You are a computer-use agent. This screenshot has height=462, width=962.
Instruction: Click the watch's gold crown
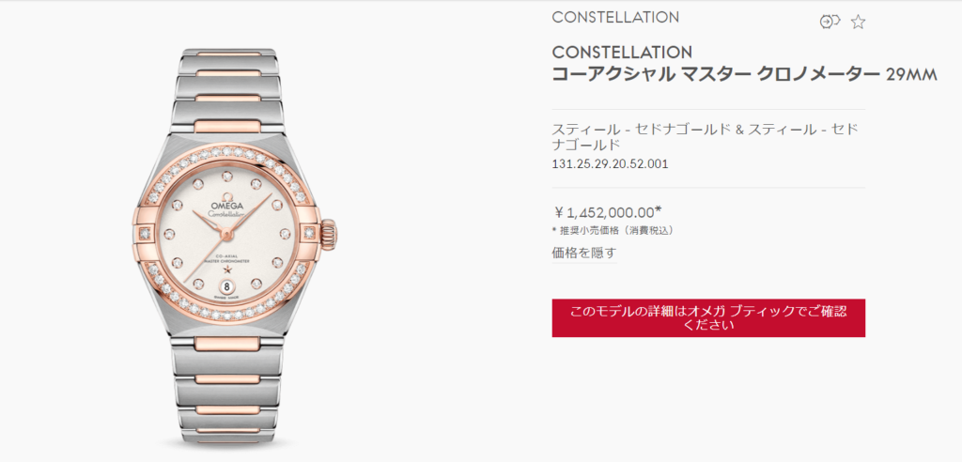[x=328, y=233]
